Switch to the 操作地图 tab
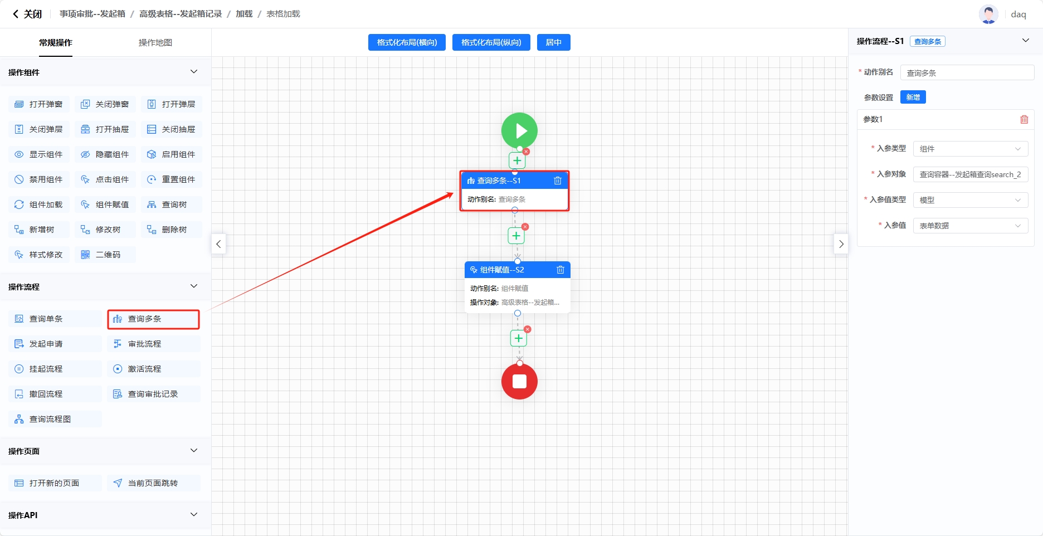The image size is (1043, 536). coord(155,42)
